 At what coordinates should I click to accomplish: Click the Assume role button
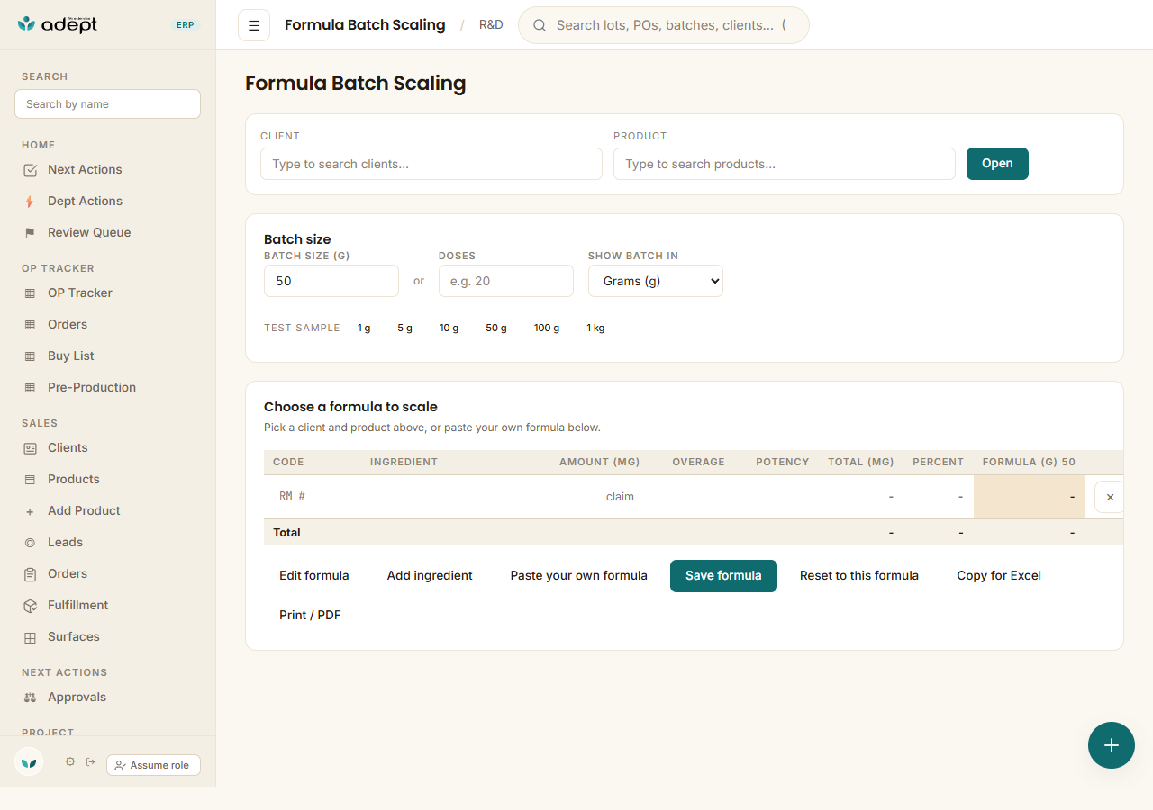click(153, 765)
